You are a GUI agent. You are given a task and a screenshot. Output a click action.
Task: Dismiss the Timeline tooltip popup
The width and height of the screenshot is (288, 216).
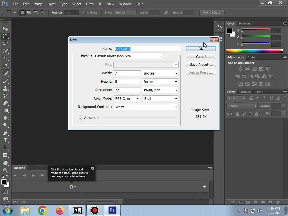[x=93, y=168]
